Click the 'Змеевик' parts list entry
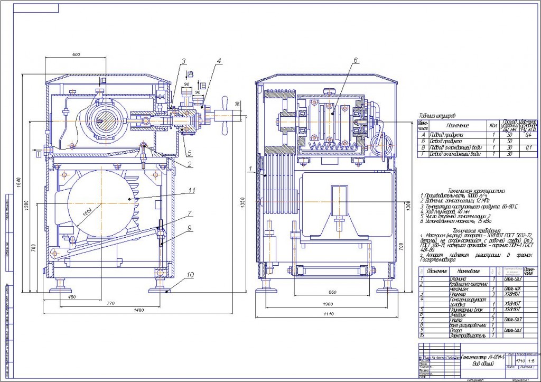 [x=458, y=315]
